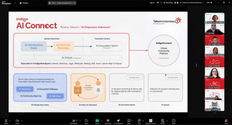
Task: Click the green Share screen icon
Action: pyautogui.click(x=97, y=121)
